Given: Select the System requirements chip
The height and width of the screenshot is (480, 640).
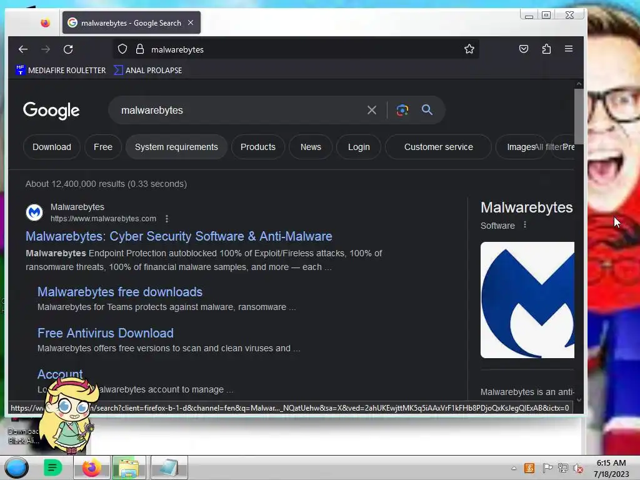Looking at the screenshot, I should (x=176, y=147).
